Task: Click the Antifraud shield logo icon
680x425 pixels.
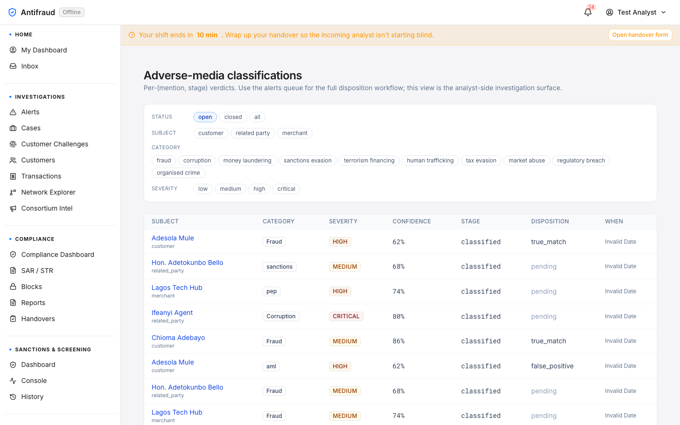Action: tap(12, 12)
